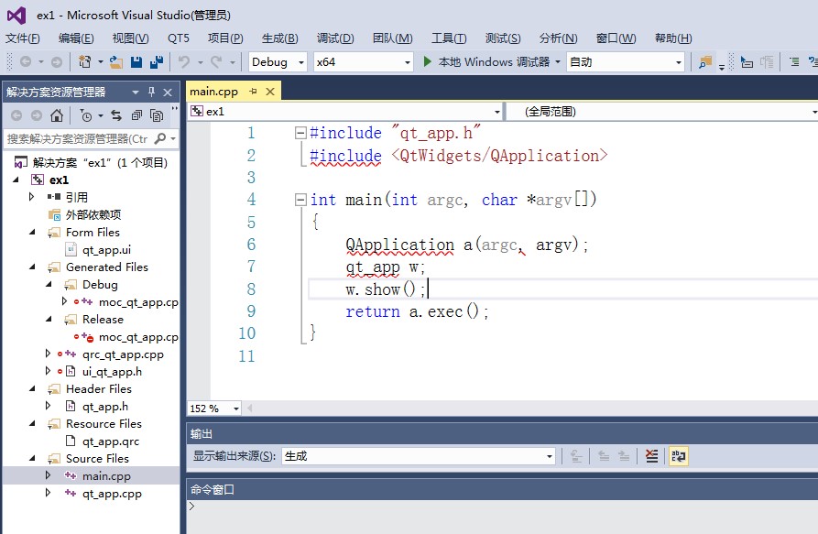The width and height of the screenshot is (818, 534).
Task: Open the QT5 menu
Action: (178, 38)
